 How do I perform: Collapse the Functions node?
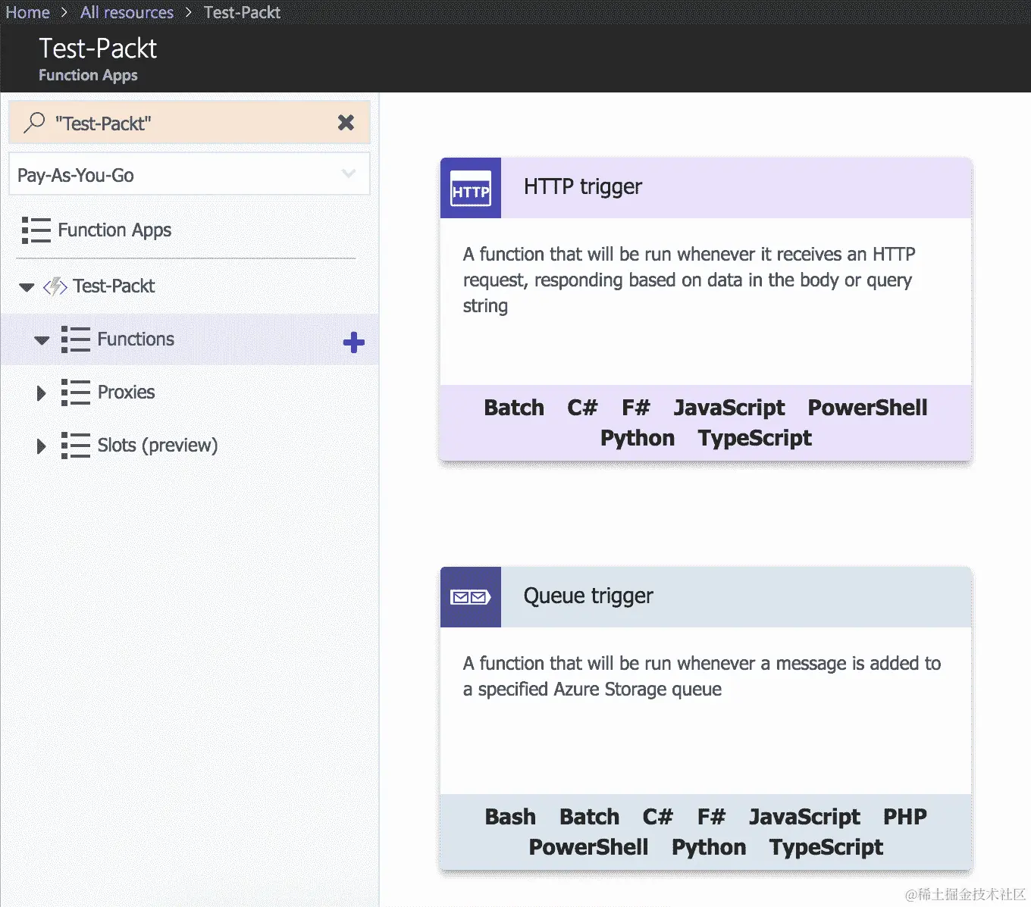[x=42, y=340]
